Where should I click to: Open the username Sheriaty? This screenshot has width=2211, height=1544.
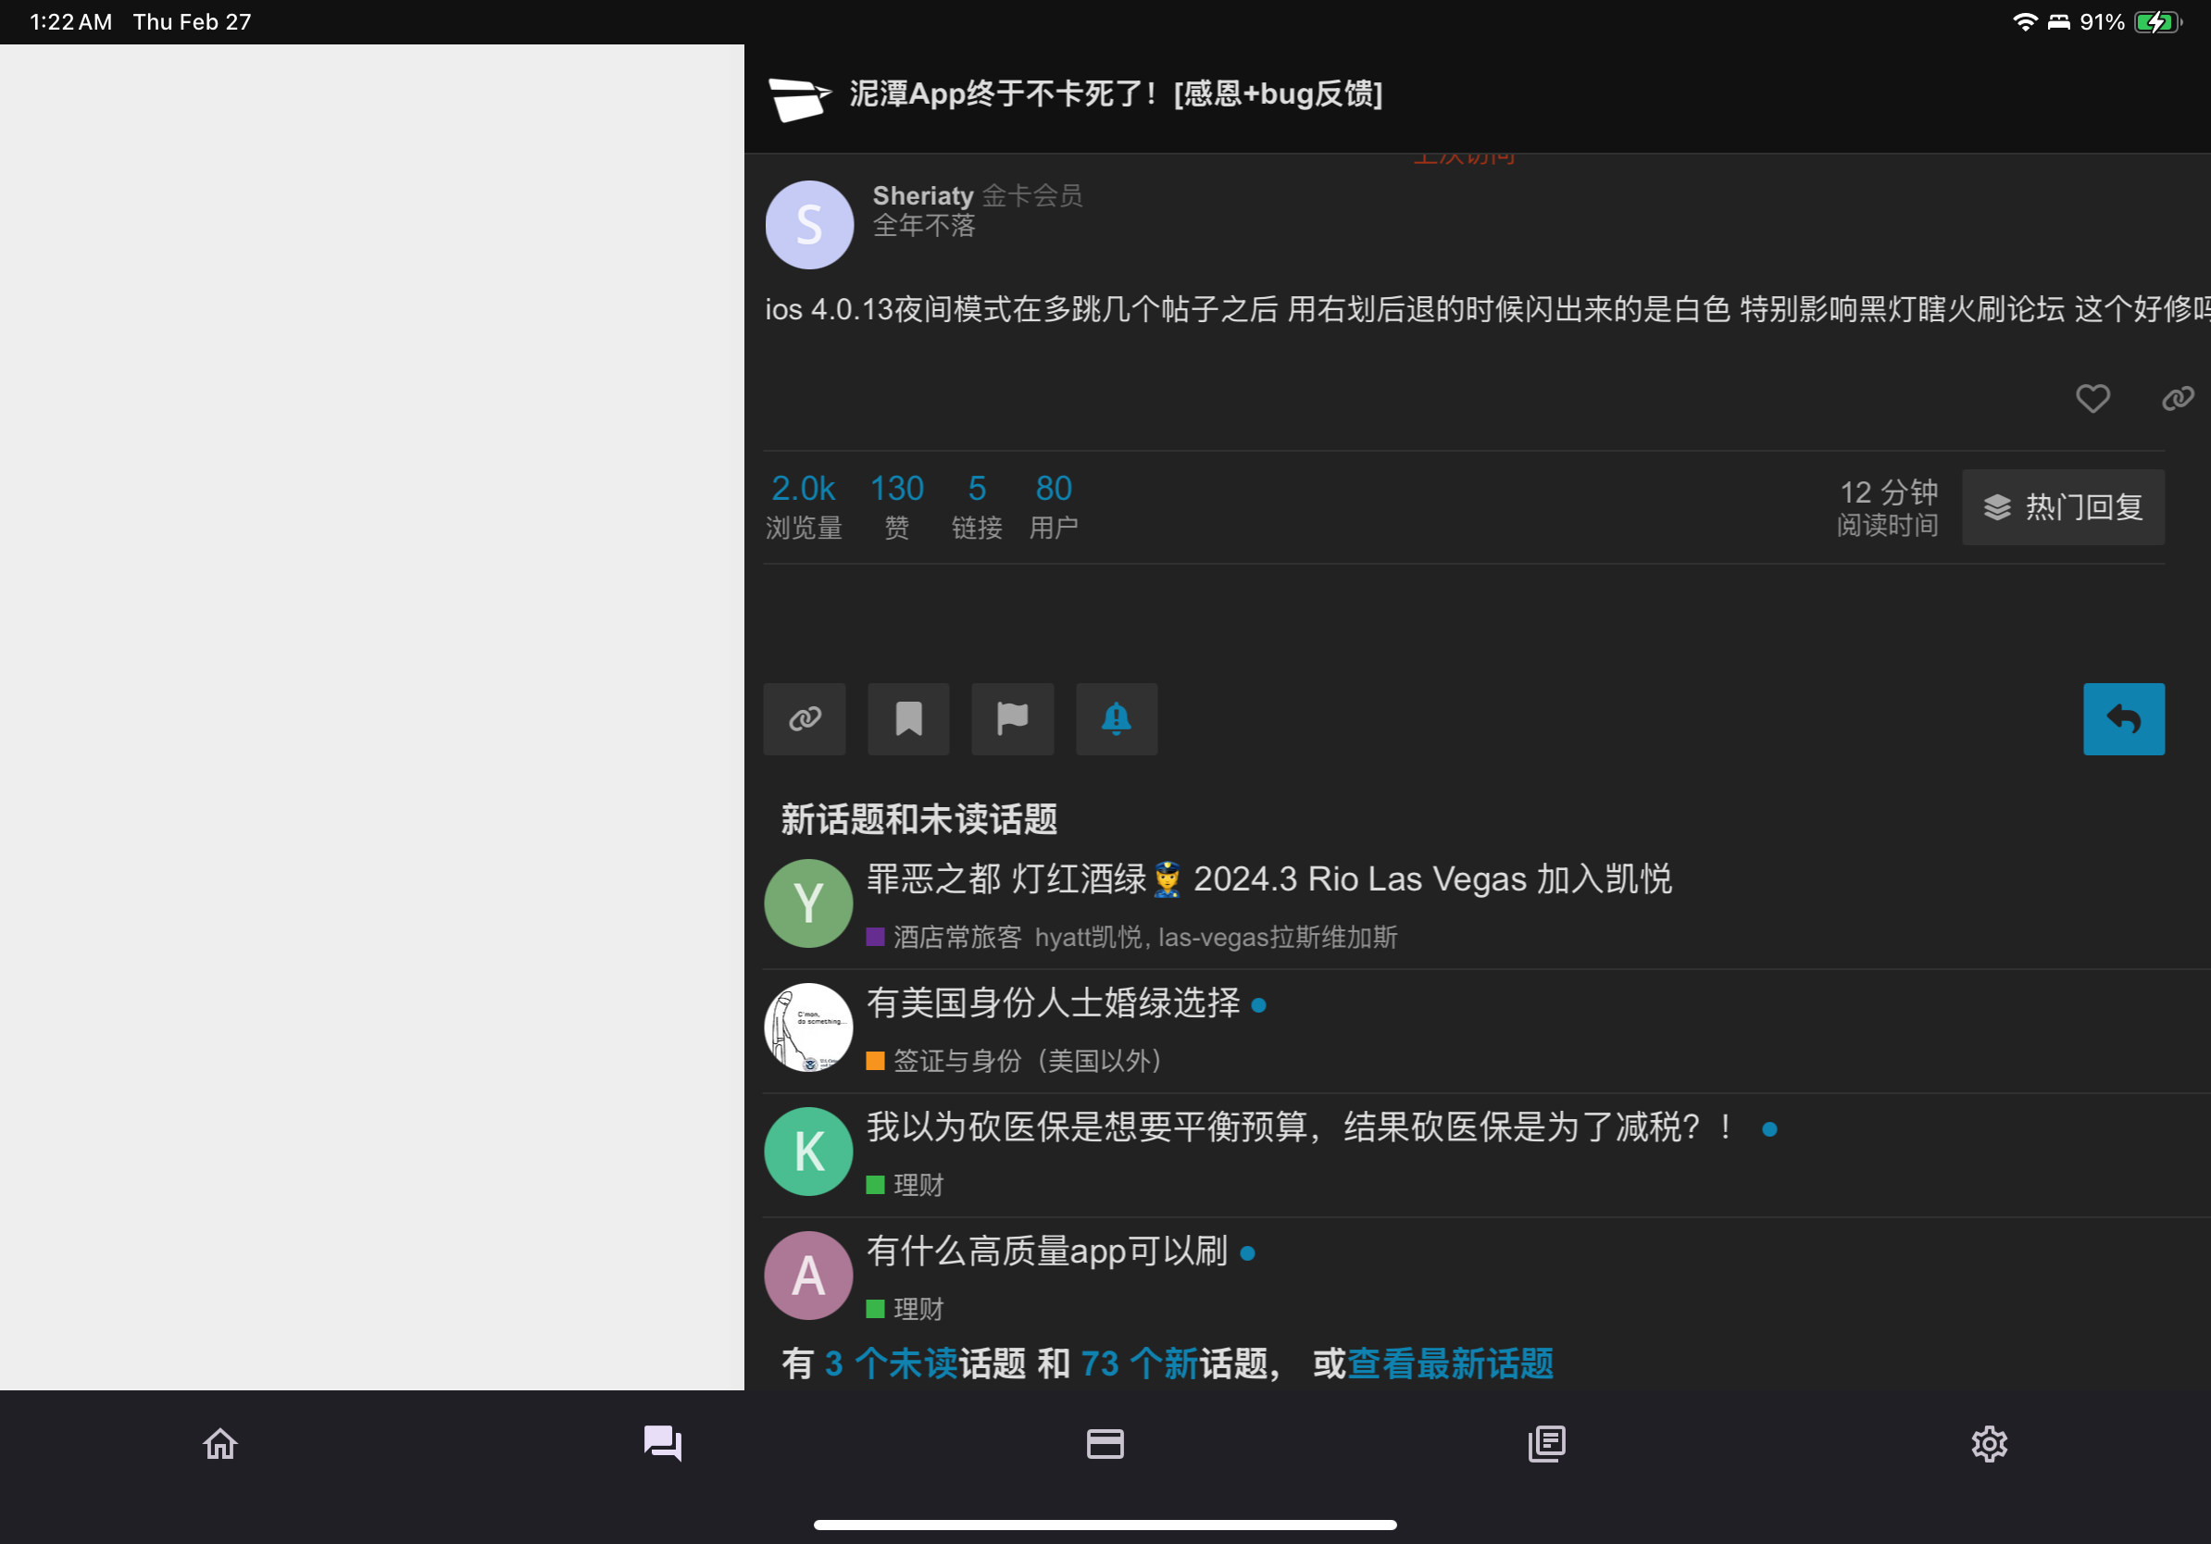point(922,195)
